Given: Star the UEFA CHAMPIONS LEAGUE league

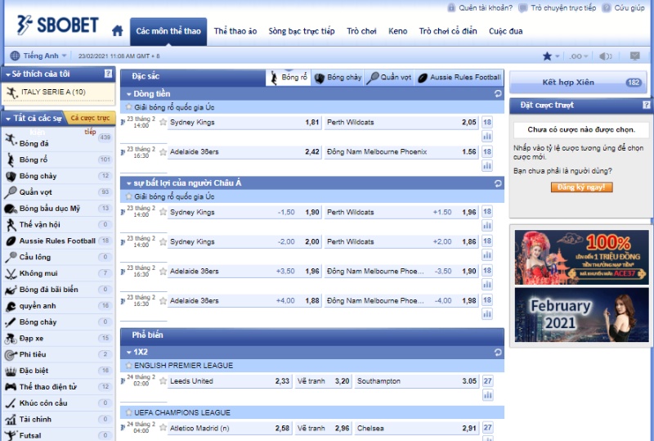Looking at the screenshot, I should [x=129, y=412].
